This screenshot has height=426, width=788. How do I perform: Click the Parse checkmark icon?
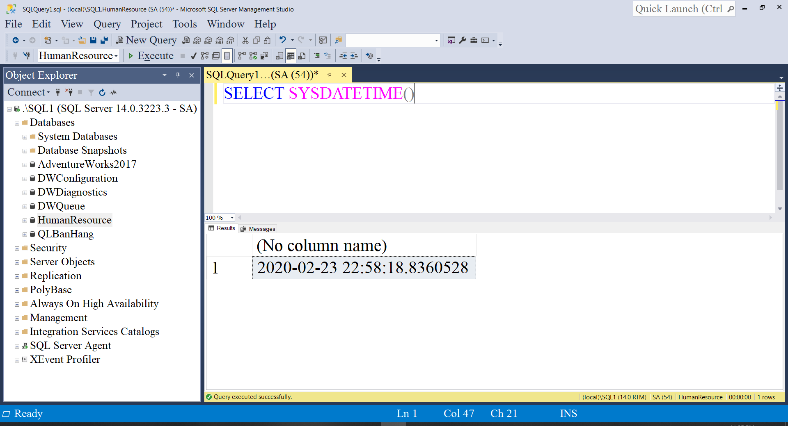coord(194,56)
